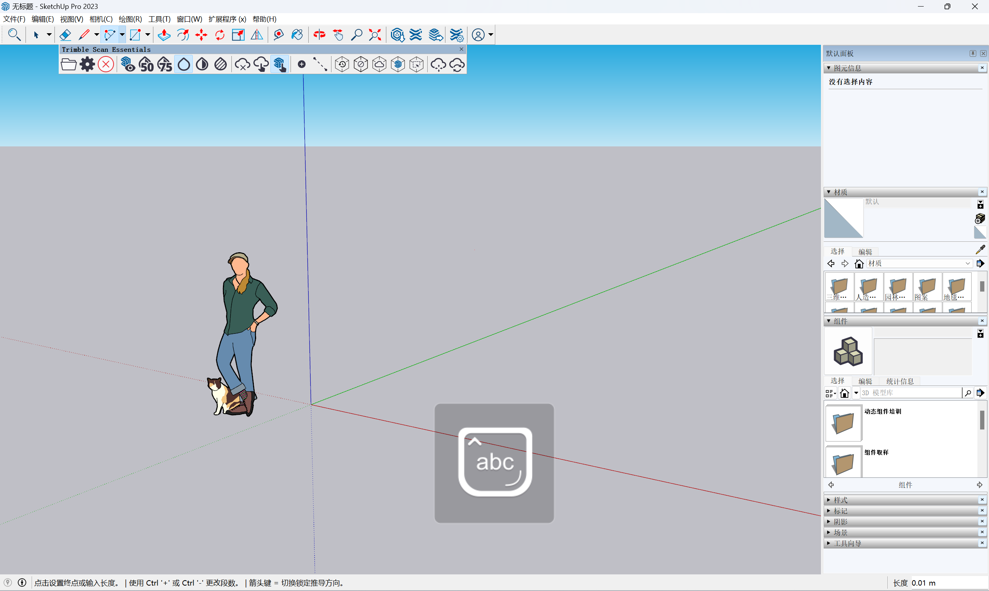Viewport: 989px width, 591px height.
Task: Toggle point cloud 50 percent transparency
Action: [146, 65]
